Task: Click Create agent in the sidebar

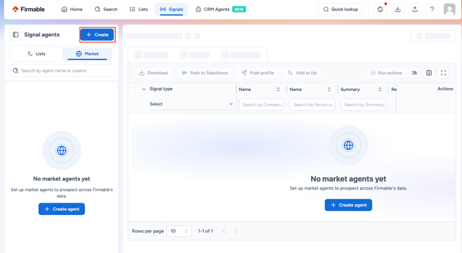Action: [61, 209]
